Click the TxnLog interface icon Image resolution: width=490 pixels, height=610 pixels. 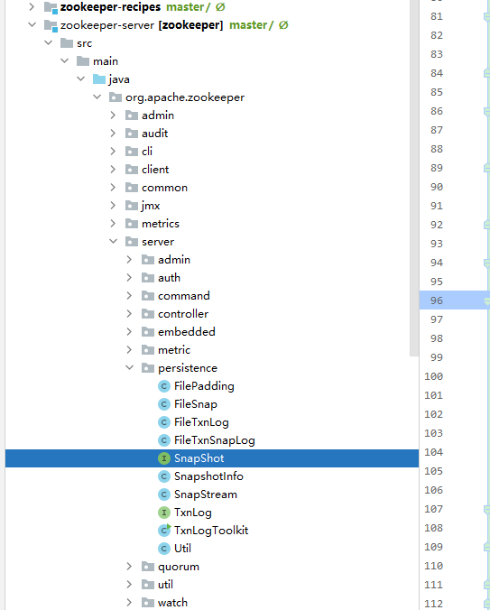pos(164,513)
